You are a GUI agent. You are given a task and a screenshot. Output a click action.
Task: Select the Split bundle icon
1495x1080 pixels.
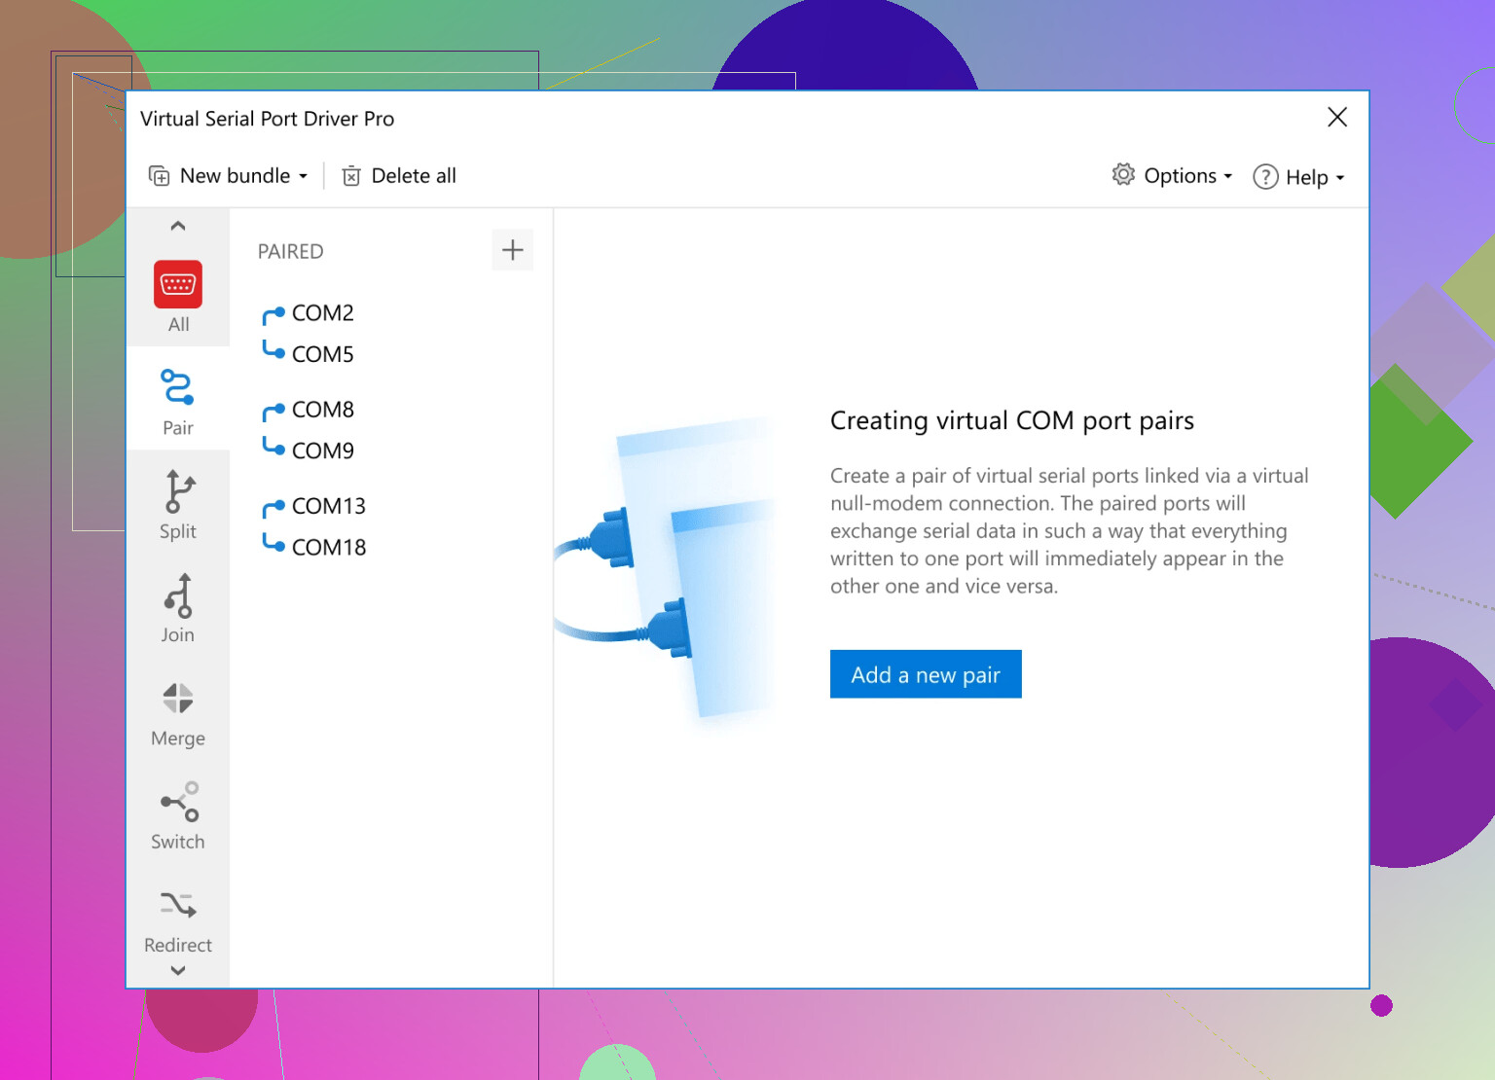pyautogui.click(x=178, y=503)
